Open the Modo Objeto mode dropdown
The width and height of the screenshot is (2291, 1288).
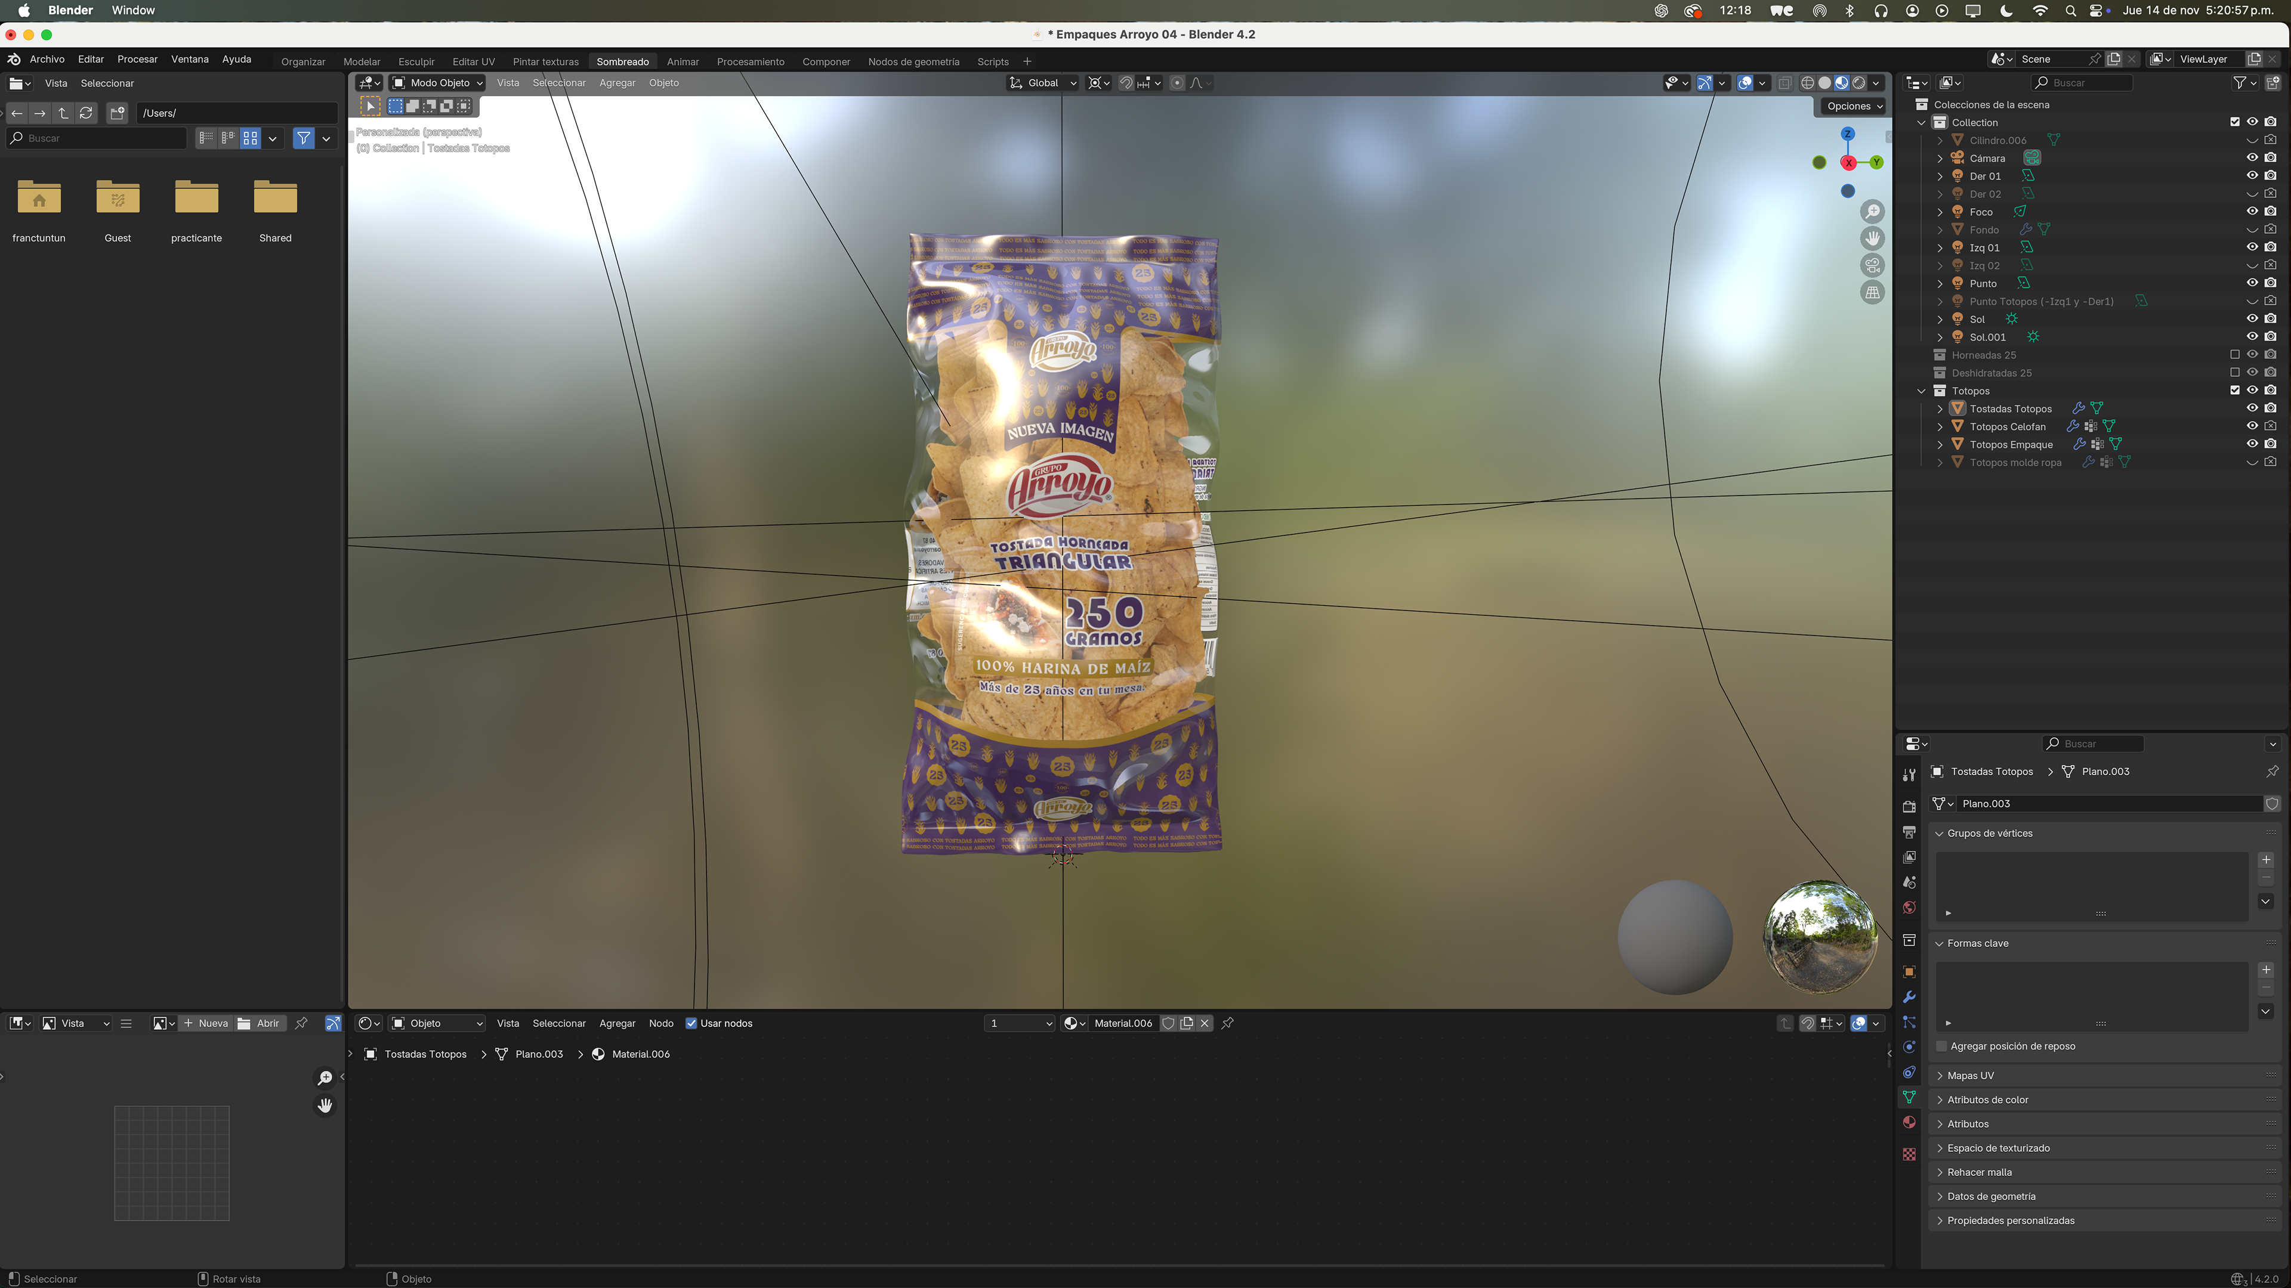point(437,83)
